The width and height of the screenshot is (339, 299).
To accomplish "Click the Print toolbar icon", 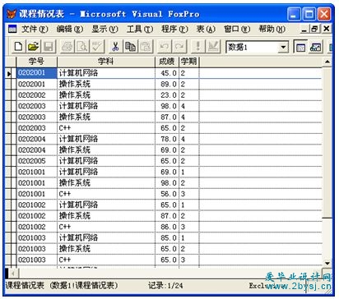I will [x=67, y=47].
